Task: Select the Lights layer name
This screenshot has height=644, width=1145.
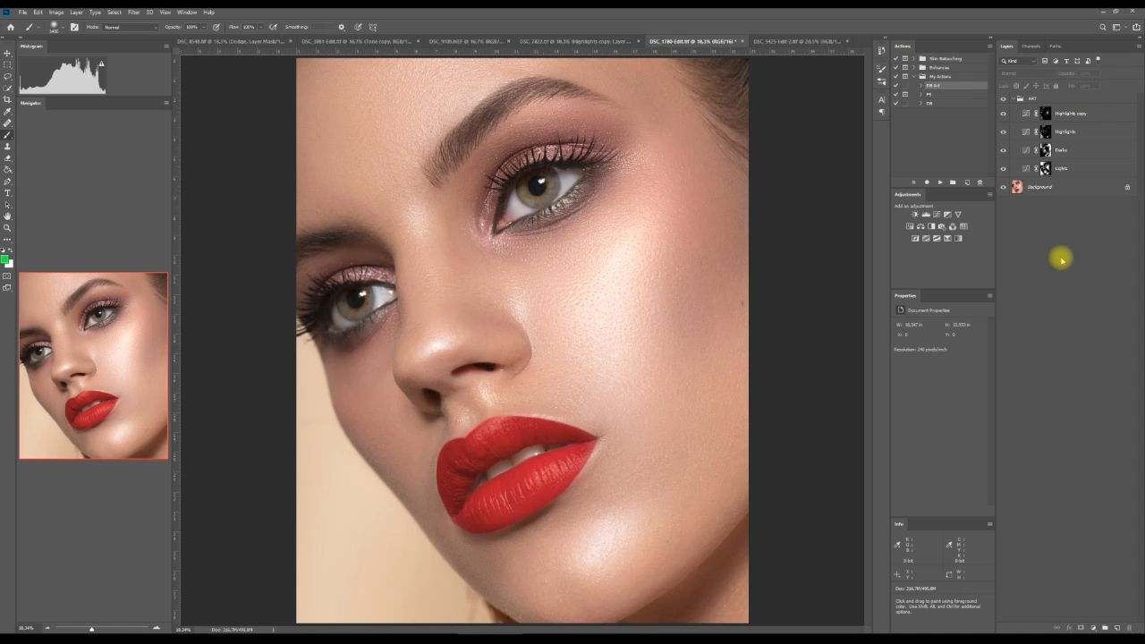Action: coord(1061,168)
